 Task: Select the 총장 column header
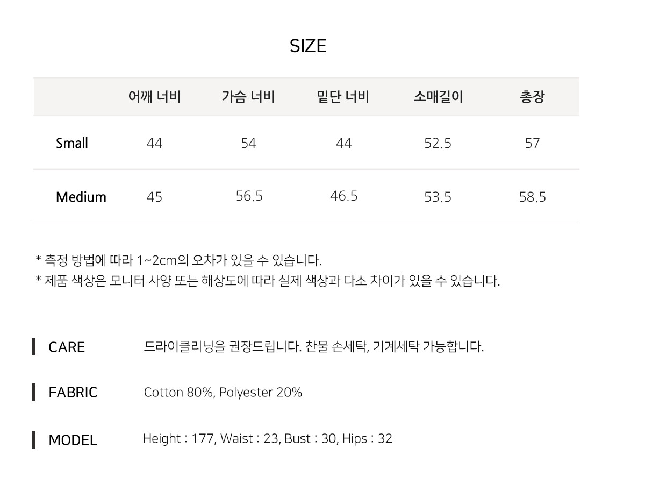point(532,97)
